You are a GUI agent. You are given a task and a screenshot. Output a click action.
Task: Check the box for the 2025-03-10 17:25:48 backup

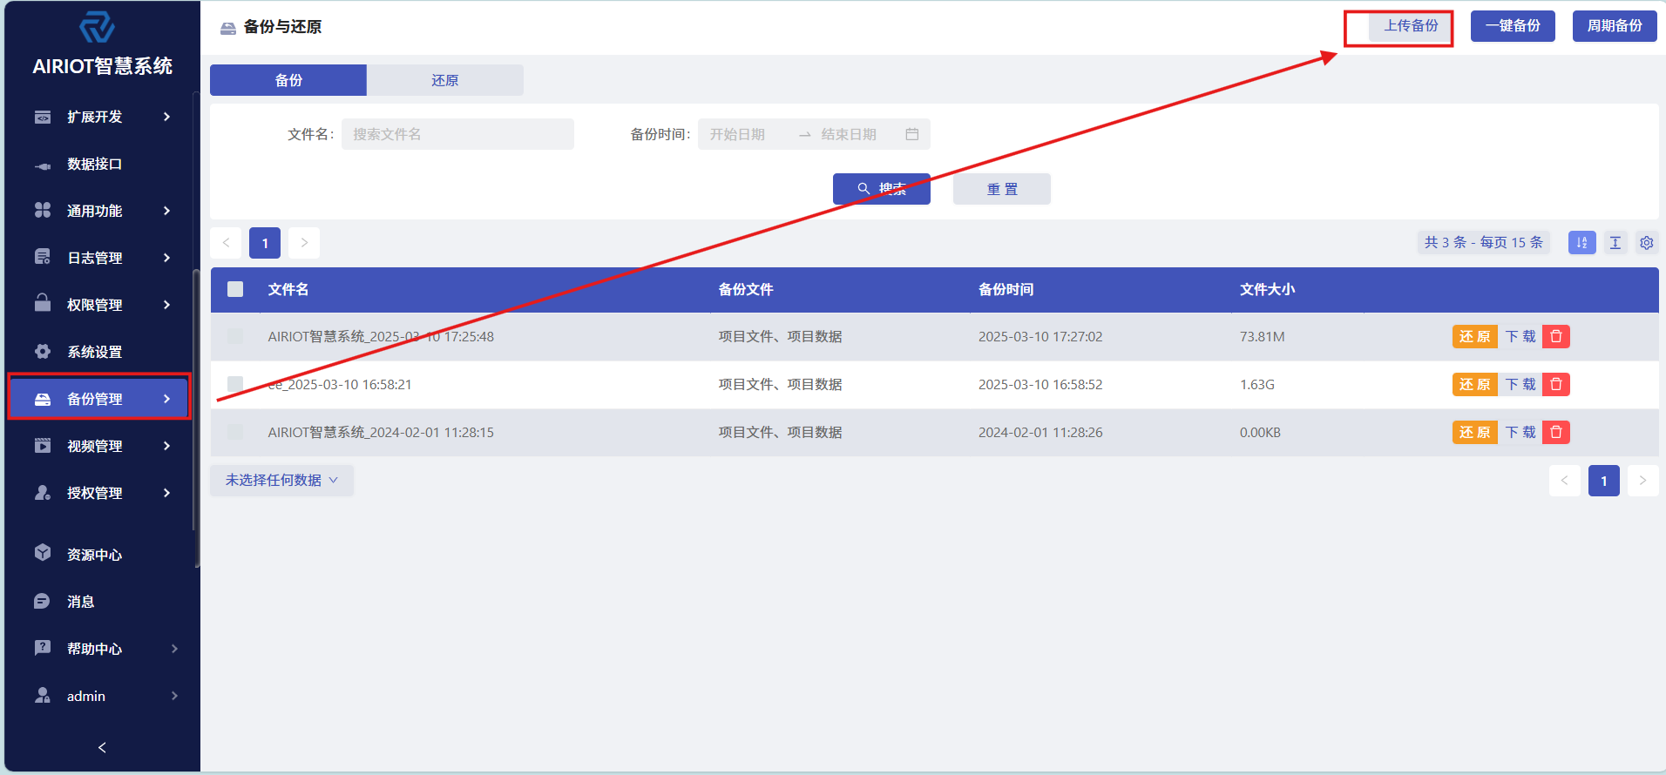pyautogui.click(x=235, y=336)
